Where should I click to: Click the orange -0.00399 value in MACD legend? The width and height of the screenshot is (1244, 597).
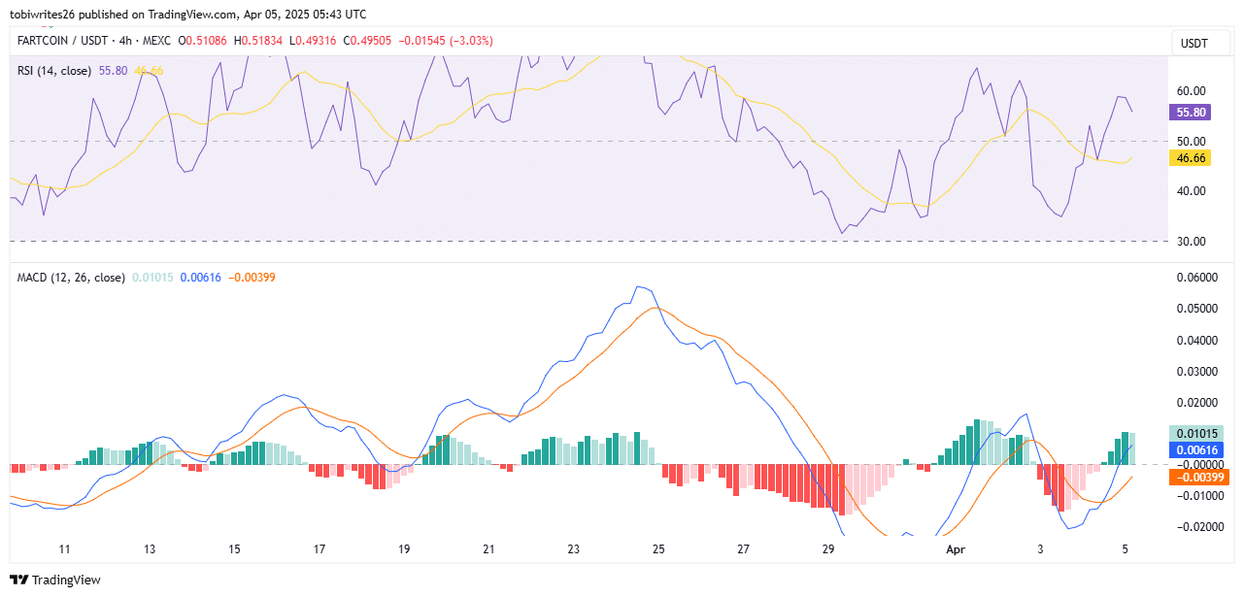tap(252, 278)
